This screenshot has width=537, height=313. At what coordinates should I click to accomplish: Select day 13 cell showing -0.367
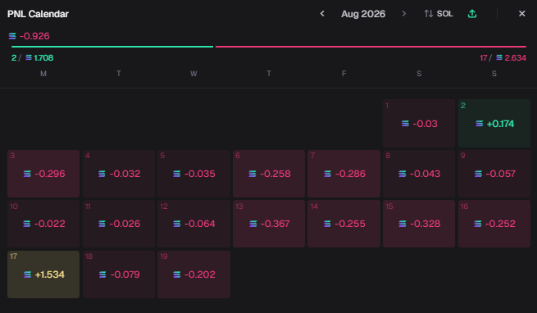(x=269, y=224)
